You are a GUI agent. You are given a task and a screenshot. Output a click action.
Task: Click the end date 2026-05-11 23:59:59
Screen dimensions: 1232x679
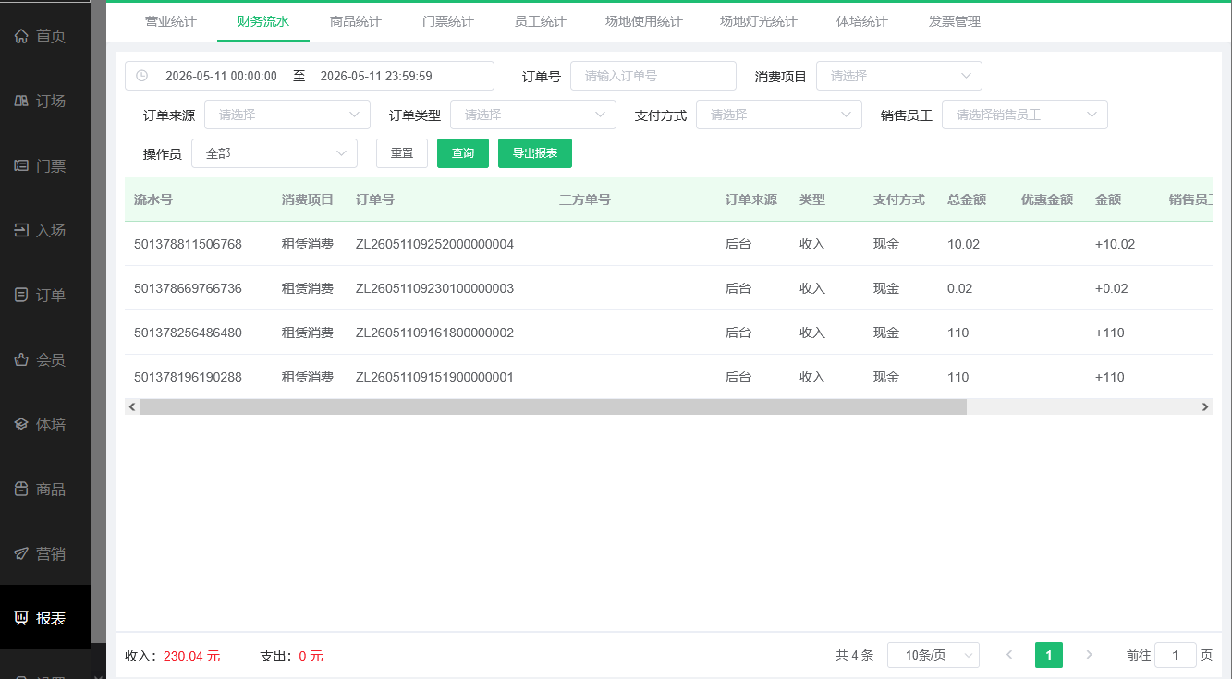pyautogui.click(x=376, y=76)
